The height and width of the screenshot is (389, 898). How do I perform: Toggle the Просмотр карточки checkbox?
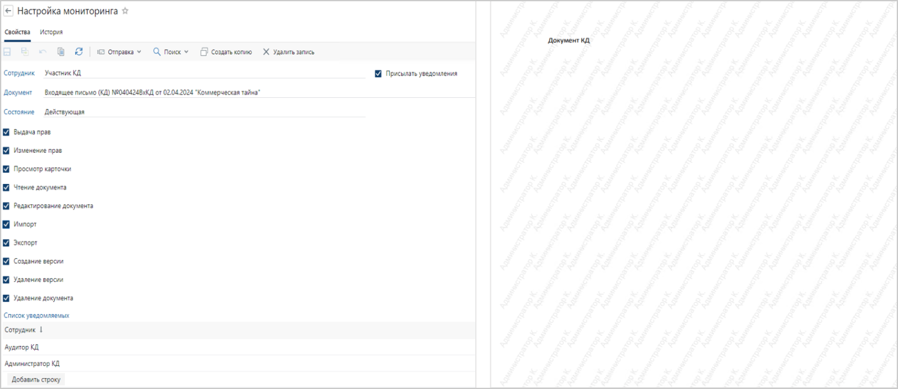tap(6, 169)
